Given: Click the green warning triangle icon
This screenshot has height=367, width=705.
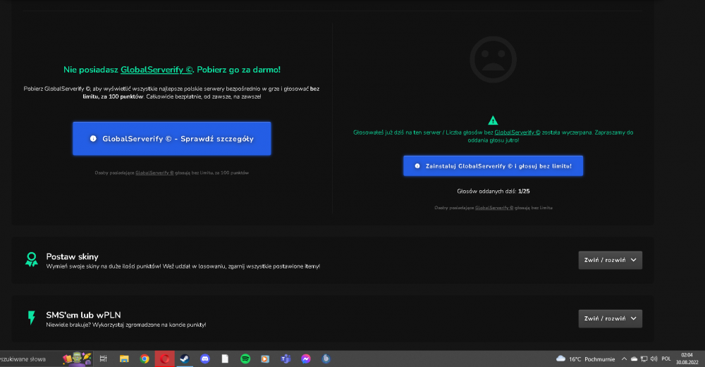Looking at the screenshot, I should [x=493, y=120].
